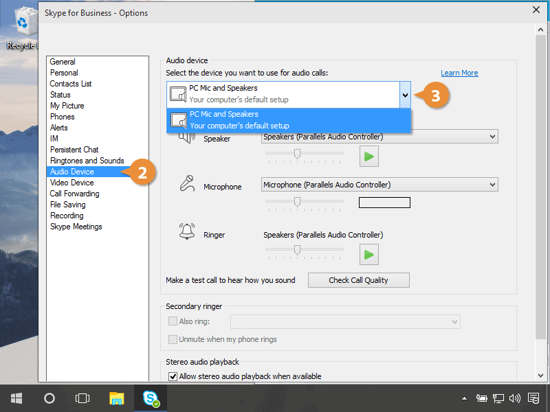Expand the audio device dropdown arrow

click(405, 95)
